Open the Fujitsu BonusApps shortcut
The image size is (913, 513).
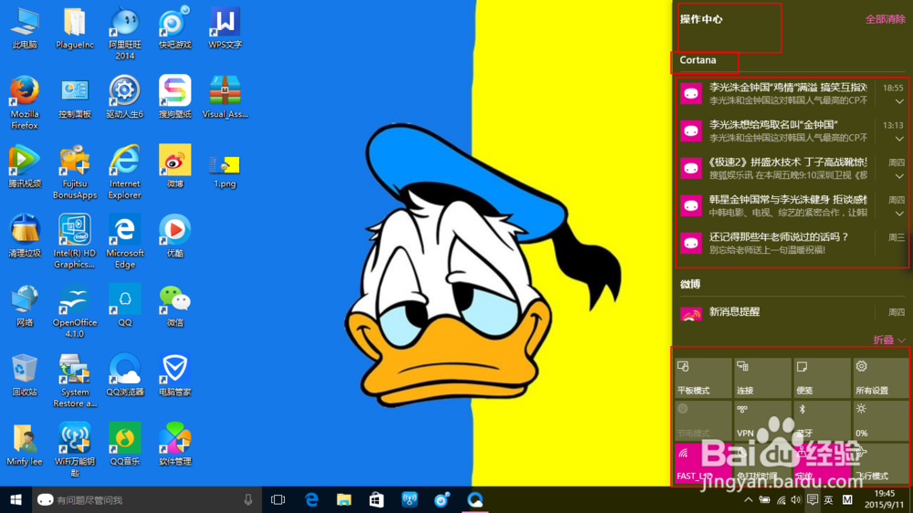click(75, 173)
